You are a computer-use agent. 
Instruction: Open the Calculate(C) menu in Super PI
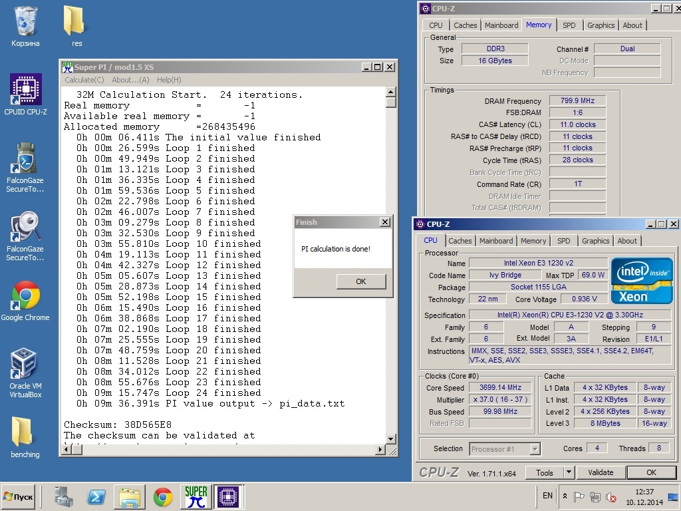84,80
